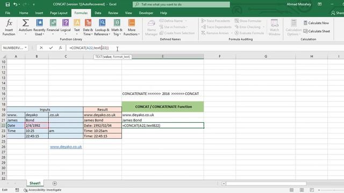344x193 pixels.
Task: Switch to the View tab
Action: click(x=128, y=13)
